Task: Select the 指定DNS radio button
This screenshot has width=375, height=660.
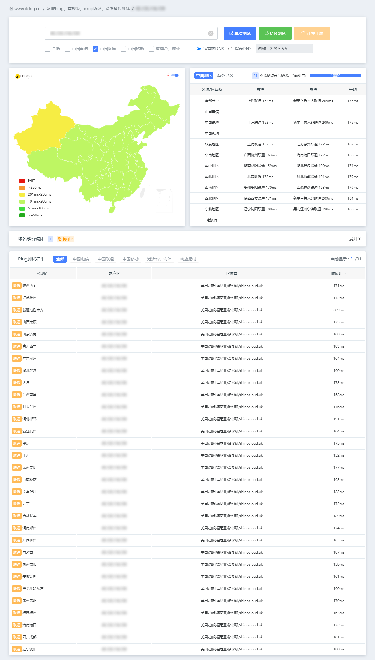Action: click(x=230, y=49)
